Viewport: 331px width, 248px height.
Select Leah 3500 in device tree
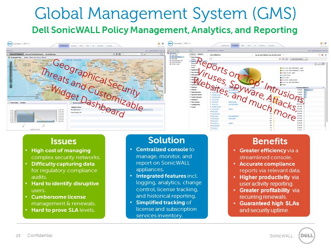click(174, 55)
